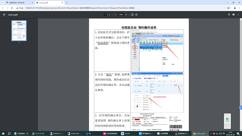Click the zoom percentage field showing 100%
The height and width of the screenshot is (136, 242).
point(121,15)
